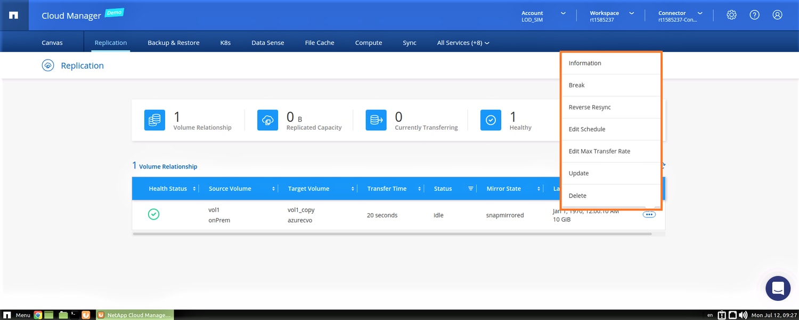Launch Chrome from the taskbar
Viewport: 799px width, 320px height.
click(x=38, y=315)
